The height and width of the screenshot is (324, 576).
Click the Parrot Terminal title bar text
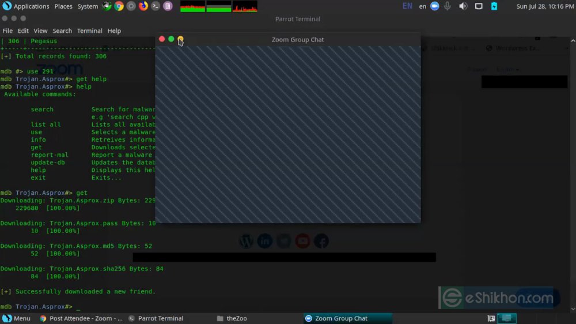pos(298,19)
